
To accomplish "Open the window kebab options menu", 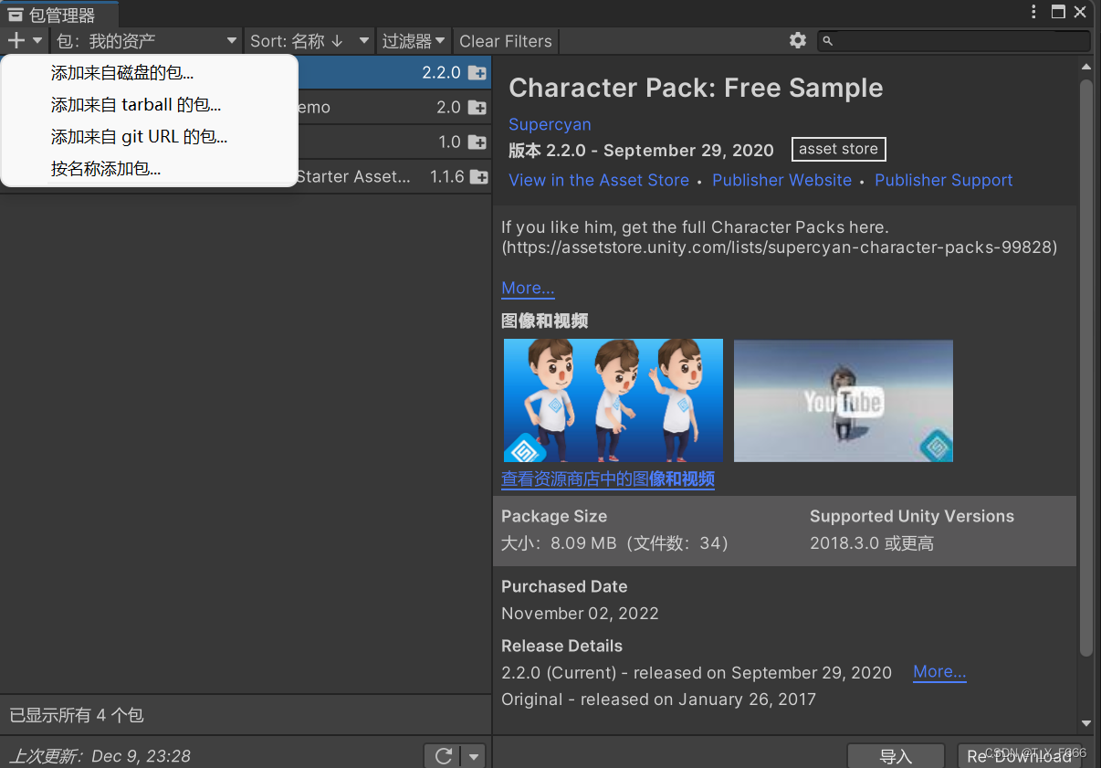I will click(1033, 12).
